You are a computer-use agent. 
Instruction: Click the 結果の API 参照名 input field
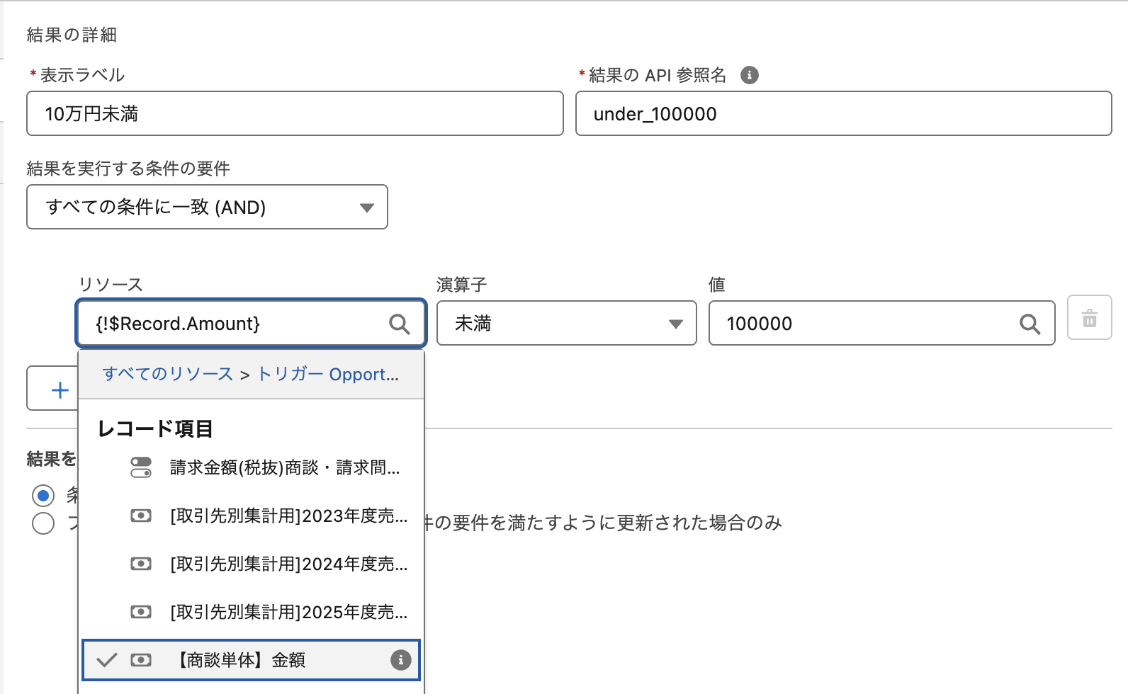click(843, 113)
